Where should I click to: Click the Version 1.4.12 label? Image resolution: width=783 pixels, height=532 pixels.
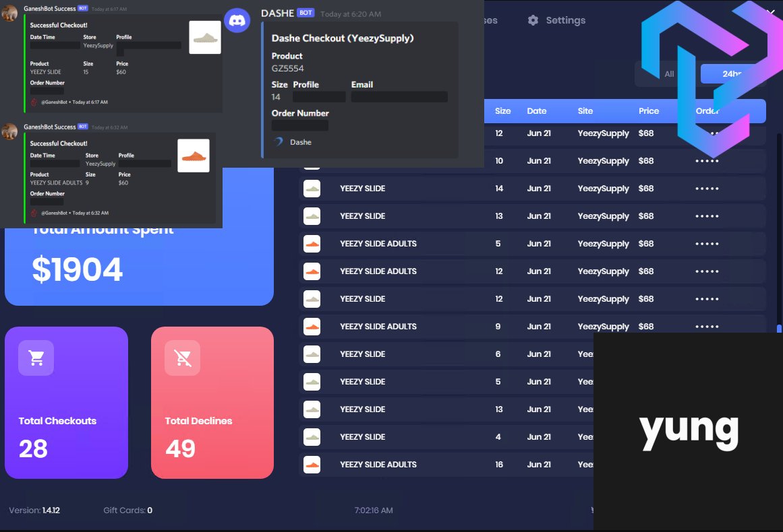pyautogui.click(x=34, y=510)
